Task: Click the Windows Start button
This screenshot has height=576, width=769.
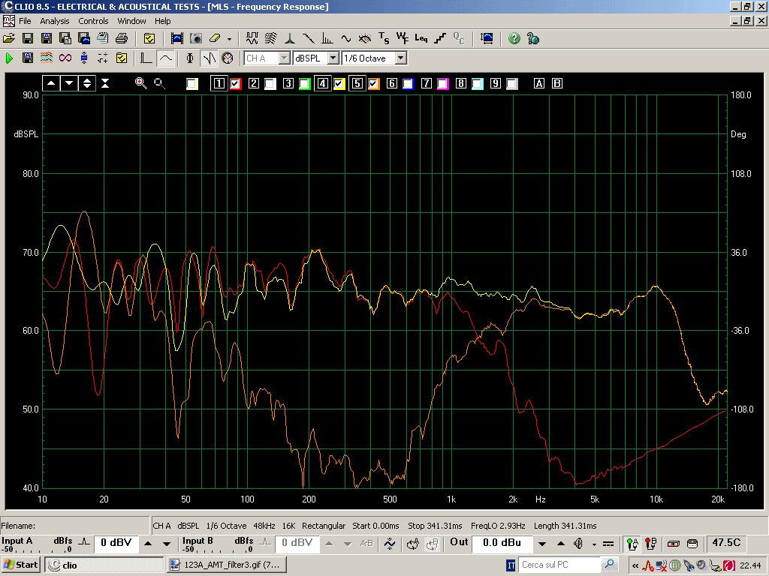Action: 21,565
